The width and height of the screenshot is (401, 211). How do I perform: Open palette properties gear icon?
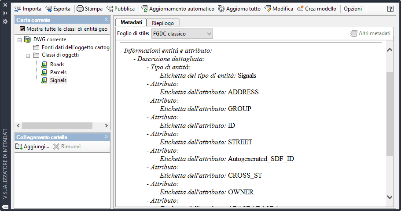click(x=5, y=21)
